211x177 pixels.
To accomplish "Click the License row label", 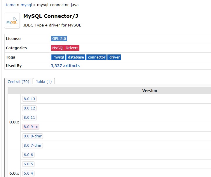I will (x=13, y=38).
